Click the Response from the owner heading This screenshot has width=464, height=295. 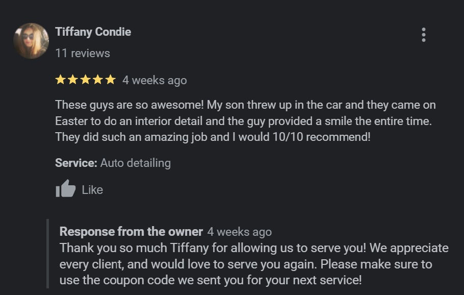pyautogui.click(x=131, y=231)
